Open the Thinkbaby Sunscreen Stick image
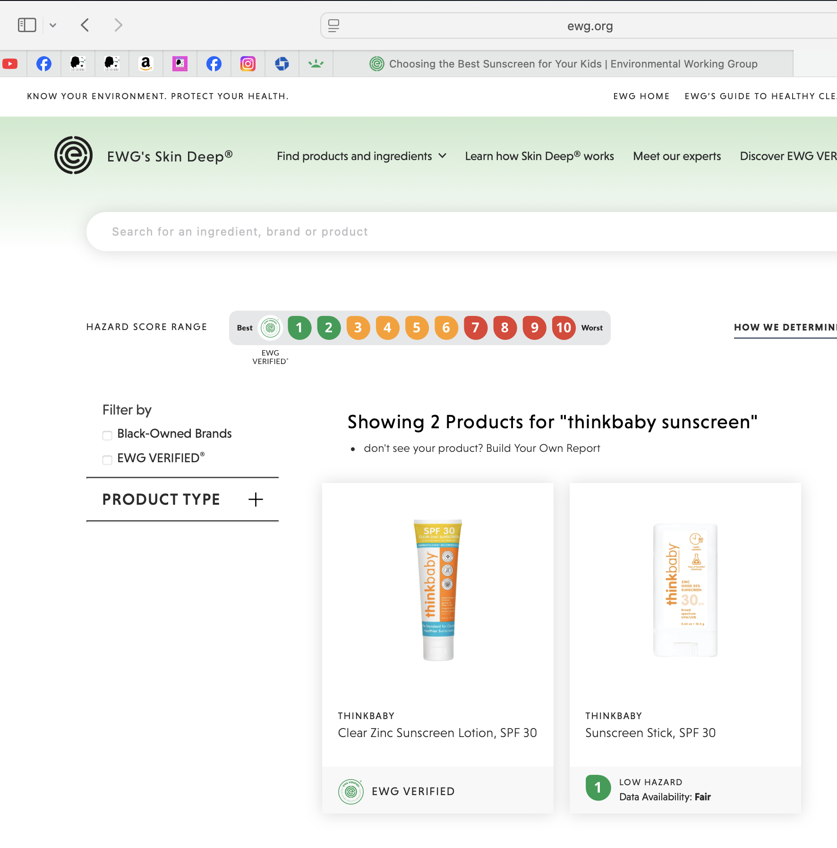 pos(685,590)
